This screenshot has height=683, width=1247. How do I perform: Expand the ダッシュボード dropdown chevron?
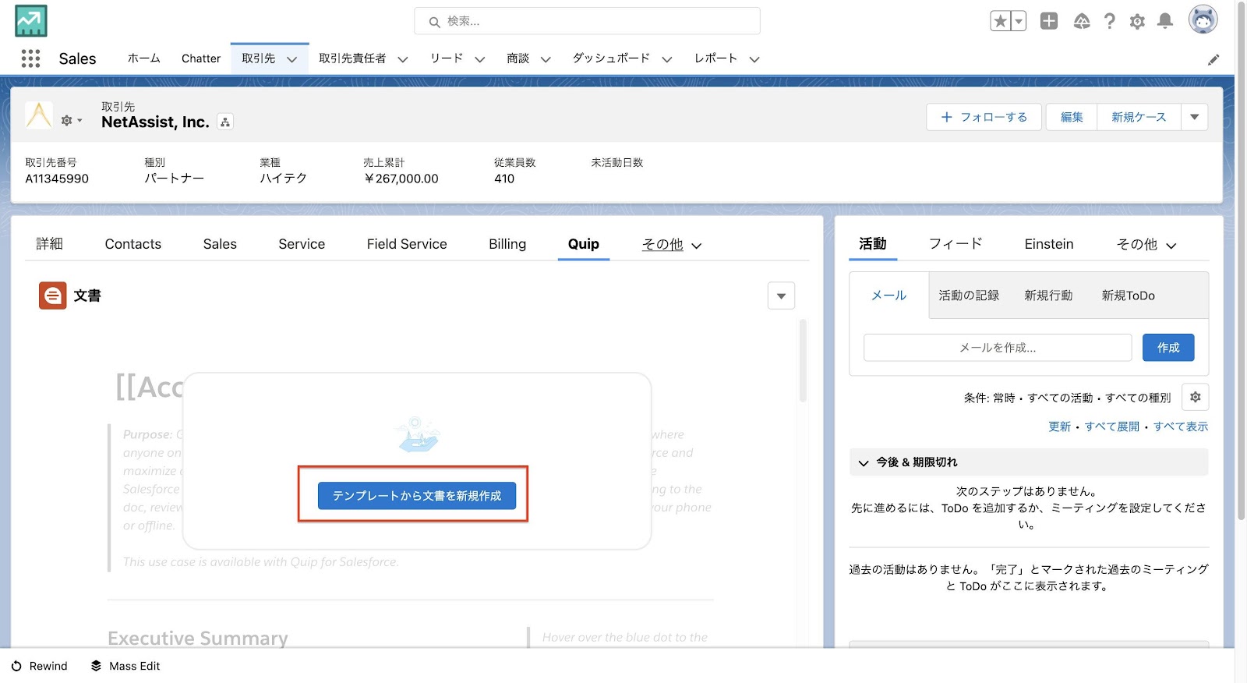[667, 59]
